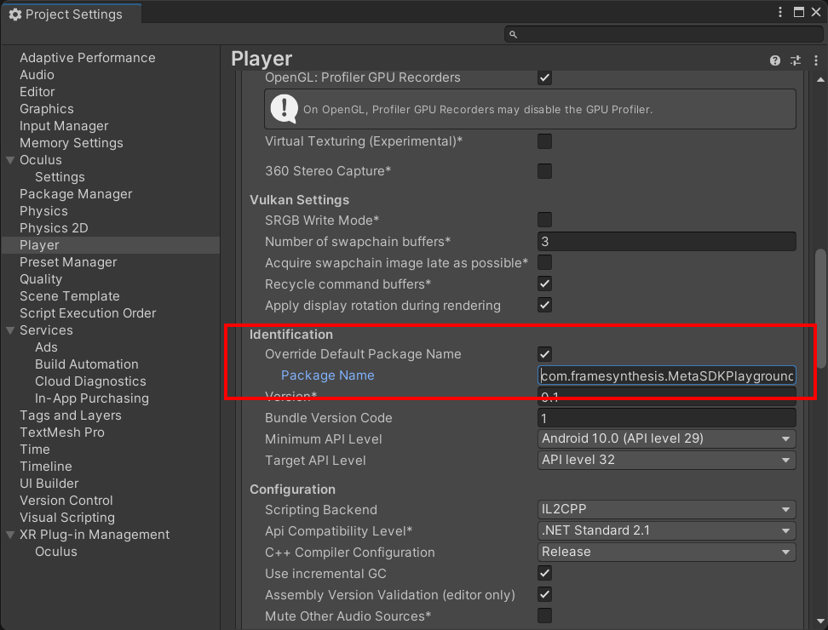Collapse the Services tree section
This screenshot has height=630, width=828.
tap(10, 330)
